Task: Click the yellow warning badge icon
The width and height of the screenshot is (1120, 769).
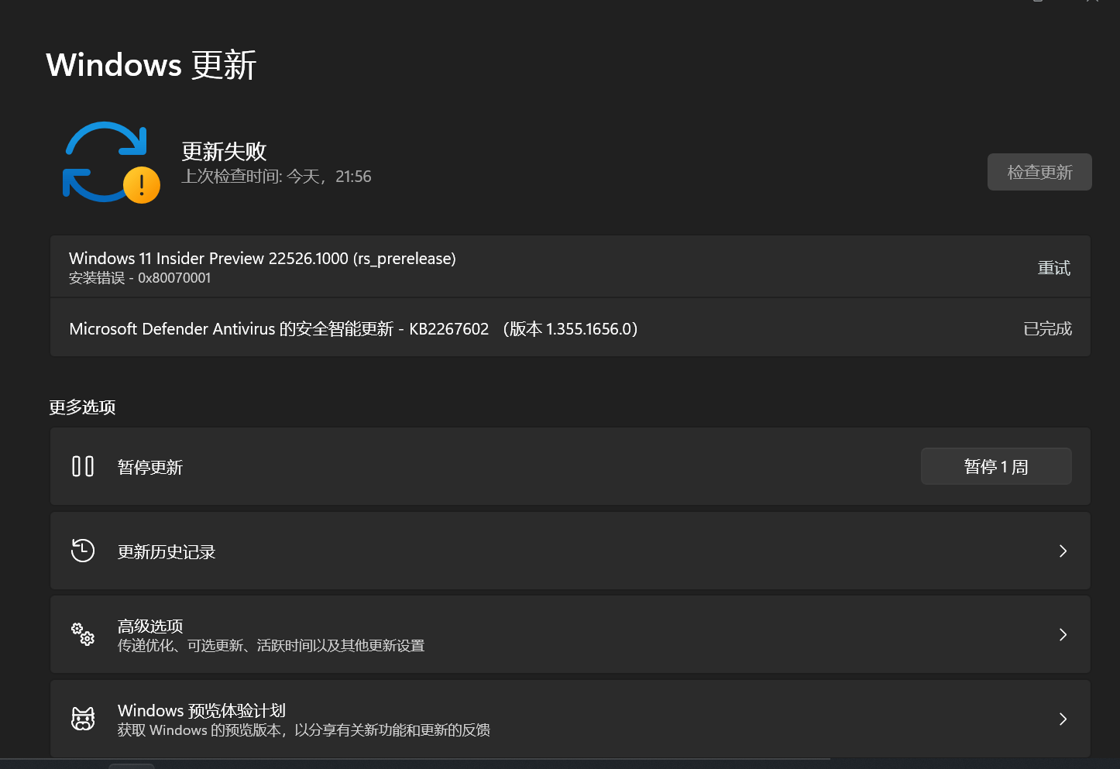Action: (142, 185)
